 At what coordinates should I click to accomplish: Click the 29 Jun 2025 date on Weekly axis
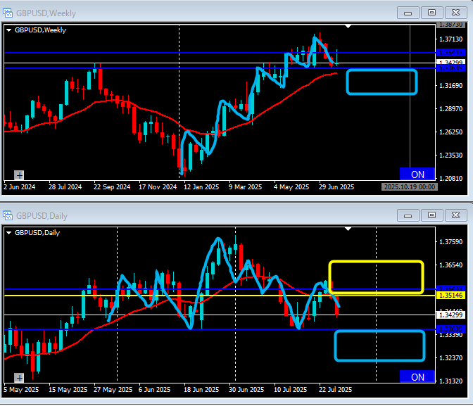pyautogui.click(x=336, y=187)
